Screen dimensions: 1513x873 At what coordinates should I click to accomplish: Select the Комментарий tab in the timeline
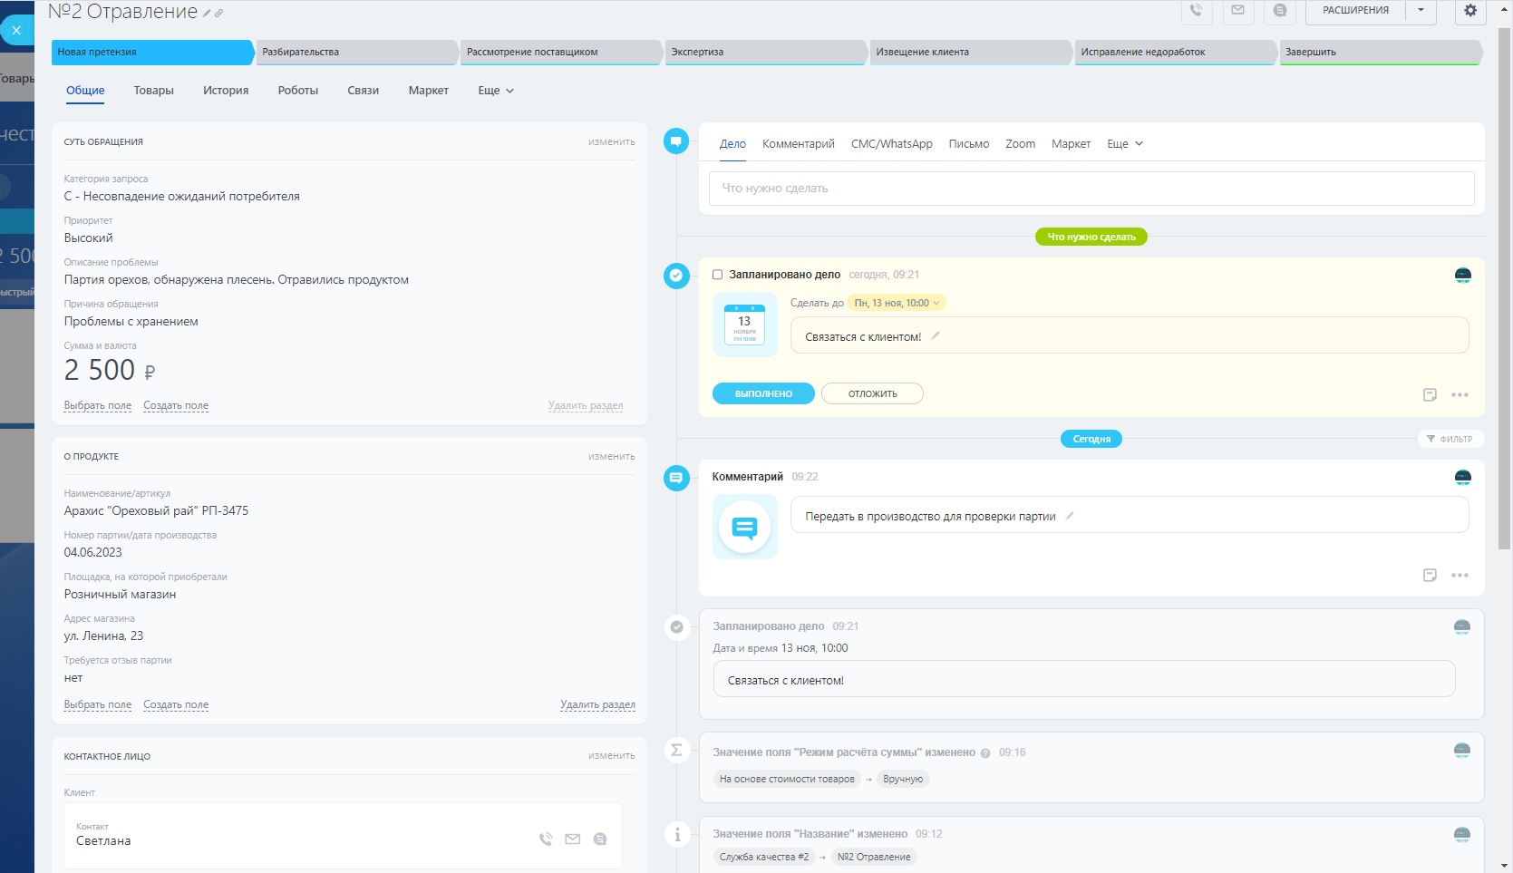(x=798, y=144)
